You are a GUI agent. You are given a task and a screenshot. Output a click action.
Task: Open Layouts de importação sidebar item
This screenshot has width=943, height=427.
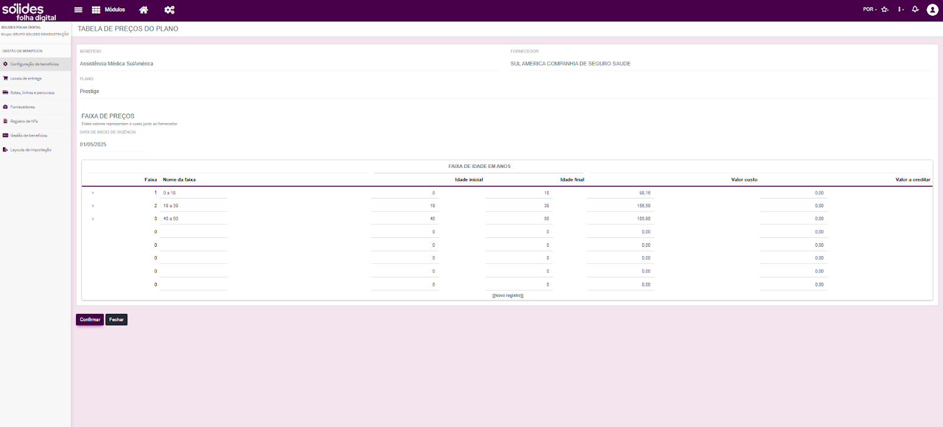(x=35, y=150)
